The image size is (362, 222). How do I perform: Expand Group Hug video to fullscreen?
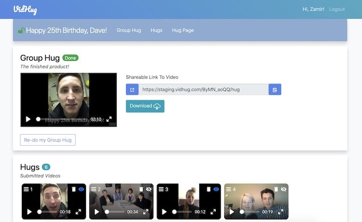(x=109, y=119)
